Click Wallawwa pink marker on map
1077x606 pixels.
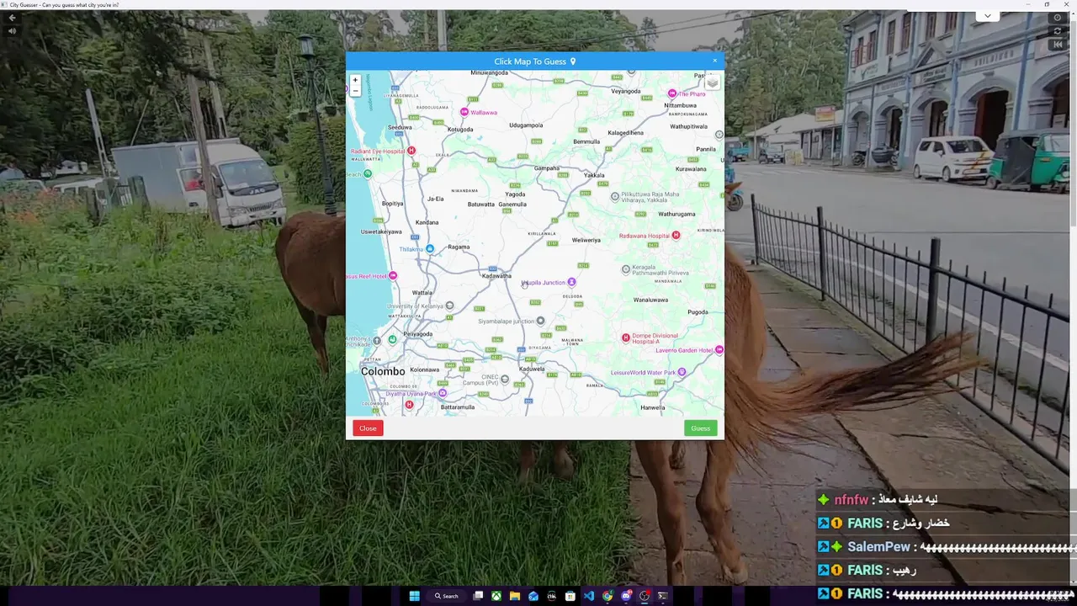(464, 112)
